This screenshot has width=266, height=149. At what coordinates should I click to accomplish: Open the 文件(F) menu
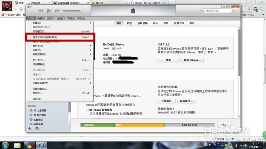click(31, 19)
